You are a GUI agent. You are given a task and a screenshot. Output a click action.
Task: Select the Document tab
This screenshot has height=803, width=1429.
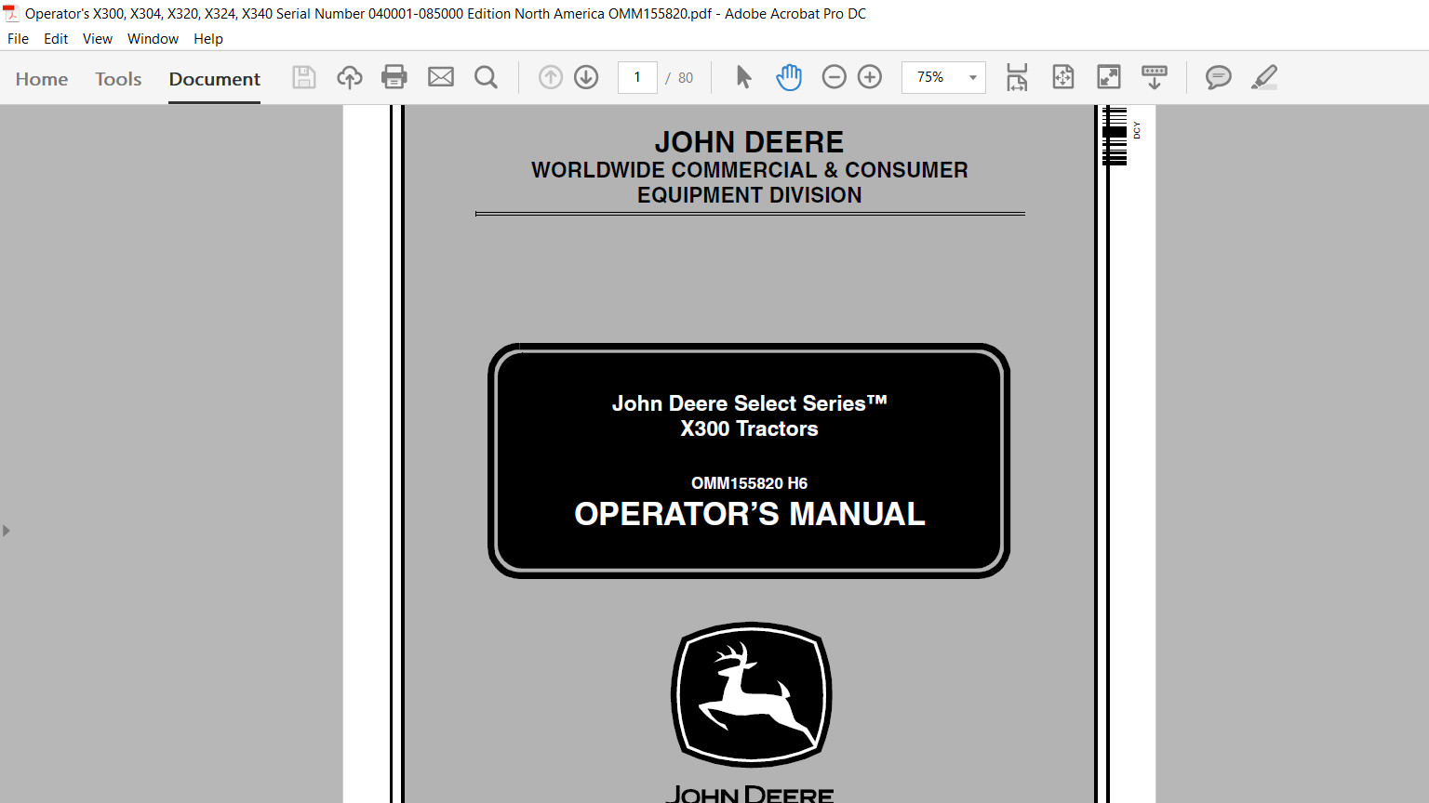[x=215, y=79]
